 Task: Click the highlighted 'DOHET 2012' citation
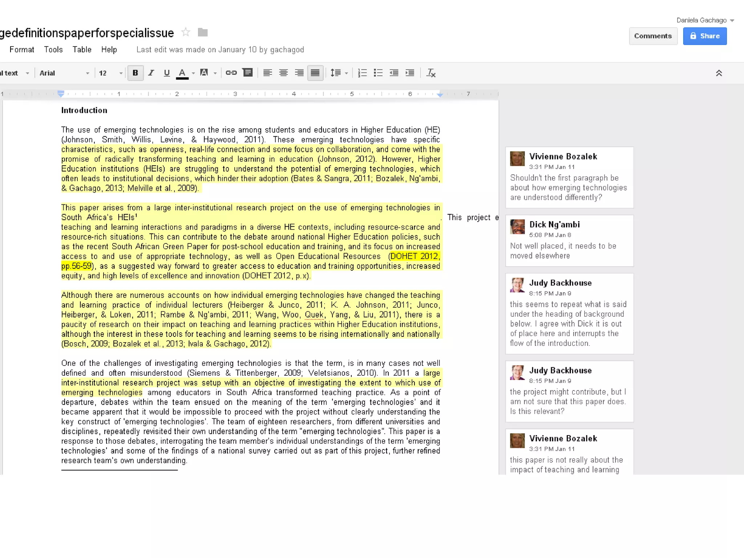(x=415, y=256)
